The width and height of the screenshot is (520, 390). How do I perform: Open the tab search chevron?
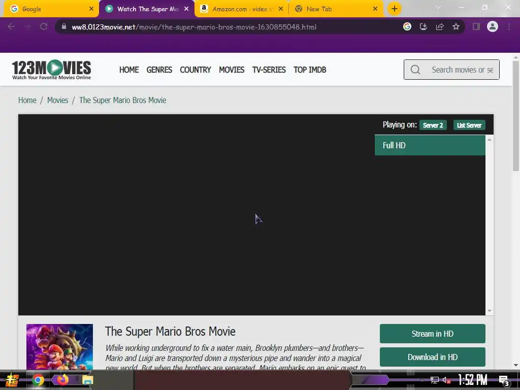[438, 7]
